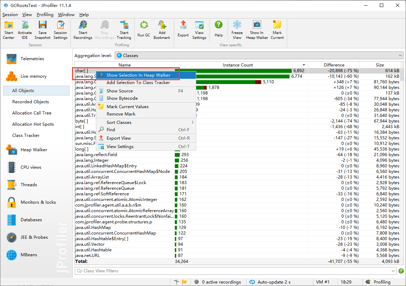Select the java.util.HashMap row

(x=237, y=228)
